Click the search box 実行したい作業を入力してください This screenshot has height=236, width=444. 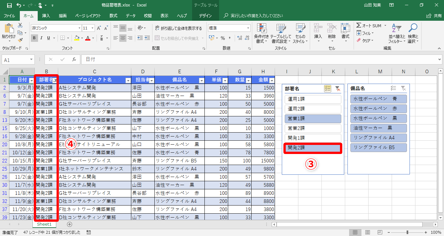(257, 16)
